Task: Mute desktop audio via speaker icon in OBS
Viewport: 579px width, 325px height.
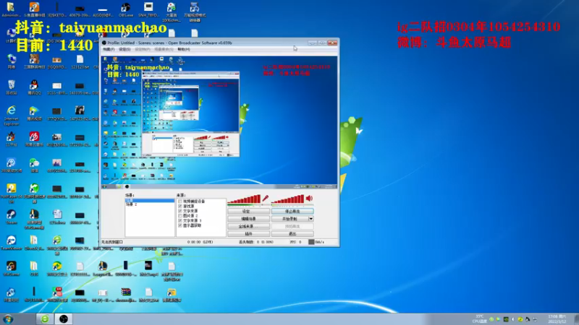Action: coord(309,199)
